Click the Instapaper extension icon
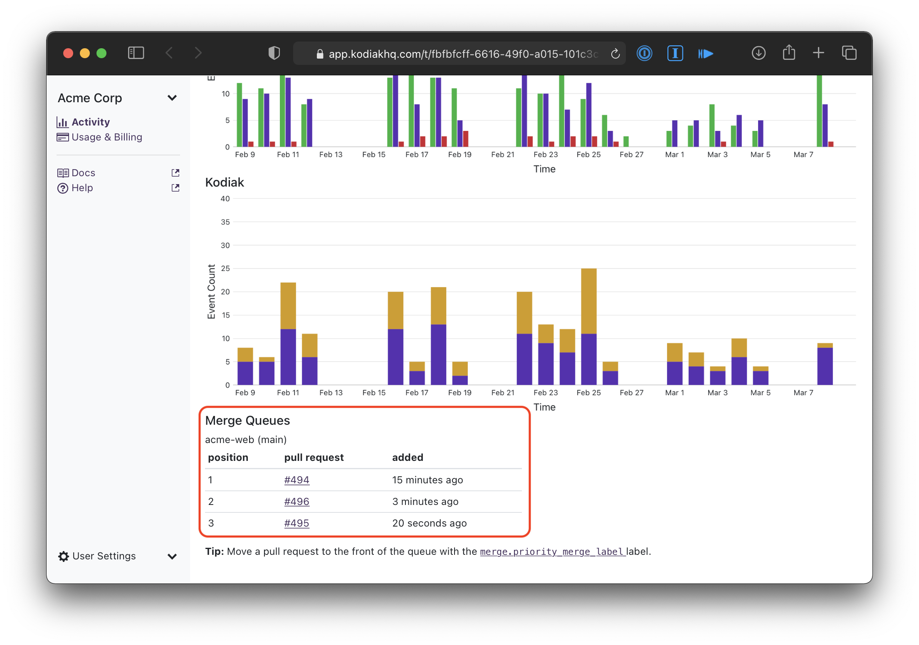The image size is (919, 645). (x=675, y=53)
